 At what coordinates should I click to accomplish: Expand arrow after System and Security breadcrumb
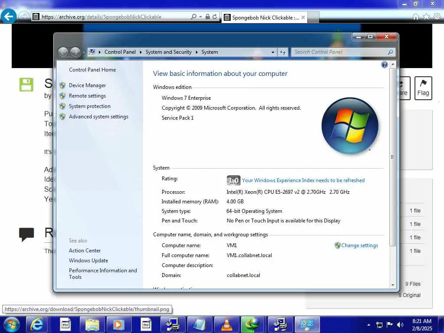click(x=196, y=52)
